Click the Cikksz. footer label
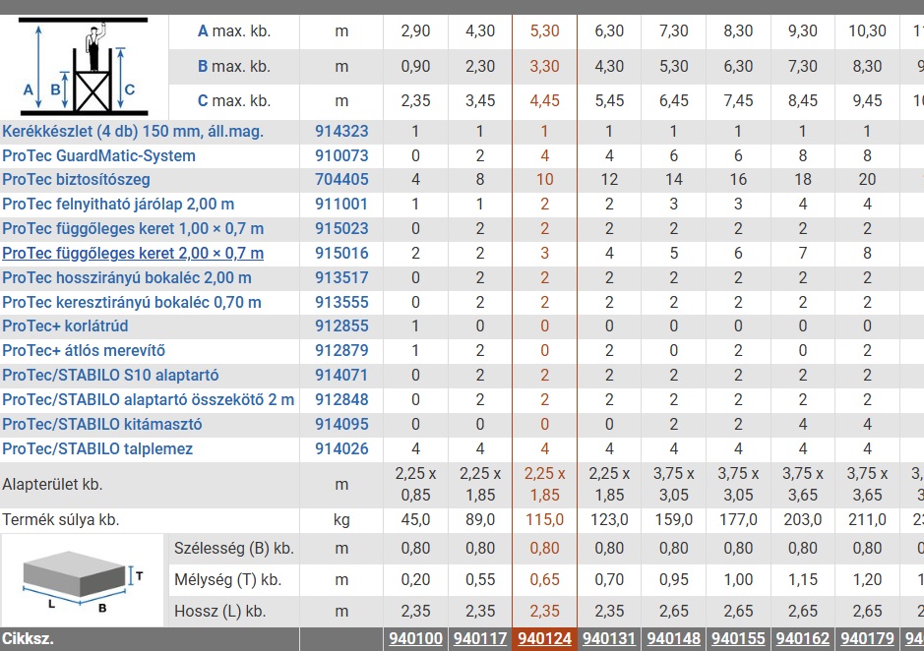Image resolution: width=924 pixels, height=651 pixels. click(28, 638)
